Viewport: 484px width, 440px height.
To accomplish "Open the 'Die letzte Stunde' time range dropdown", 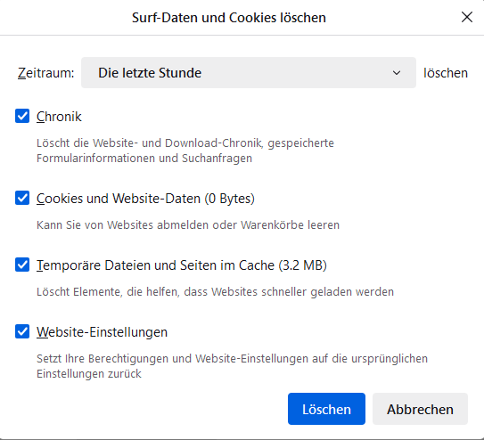I will [x=249, y=73].
